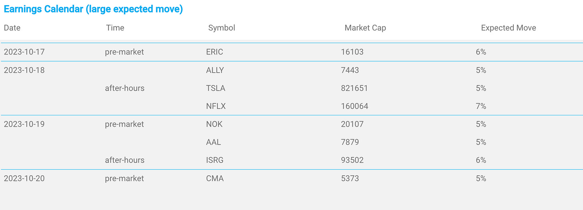Click the 2023-10-17 date cell
Image resolution: width=583 pixels, height=210 pixels.
click(24, 52)
